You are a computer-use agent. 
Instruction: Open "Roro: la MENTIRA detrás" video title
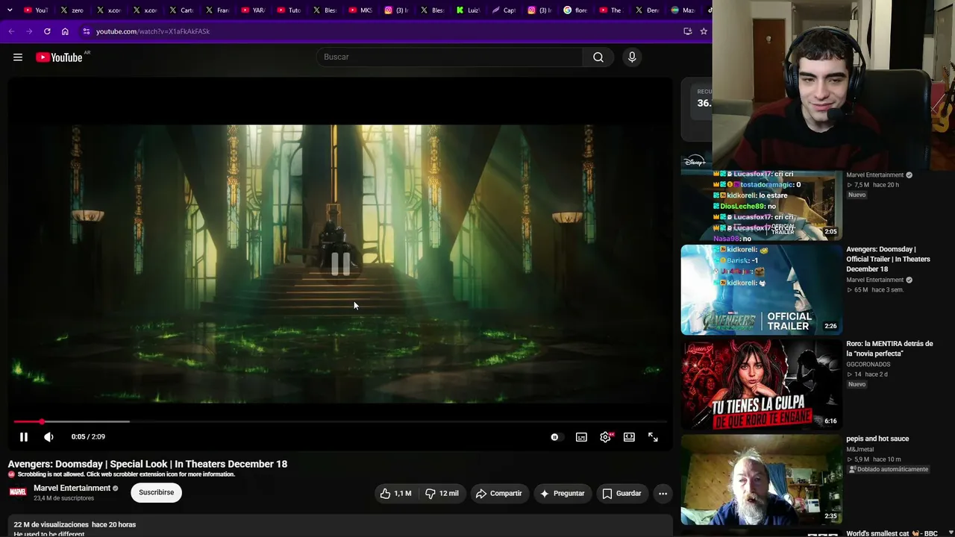pos(889,348)
